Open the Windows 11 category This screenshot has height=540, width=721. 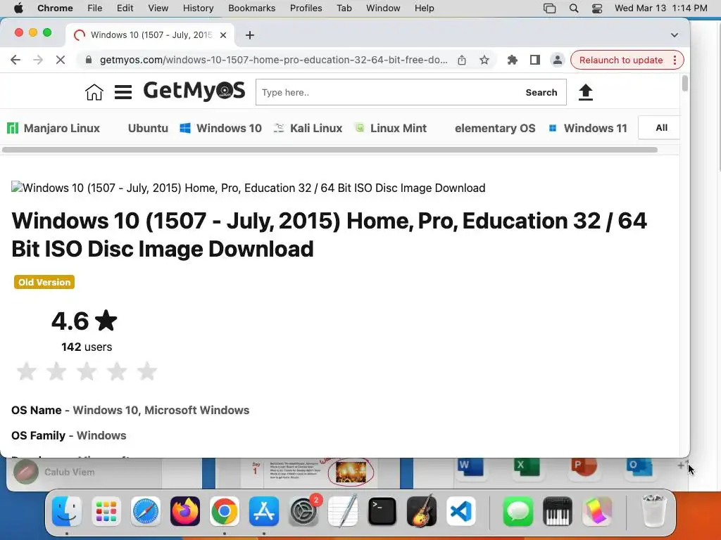[588, 128]
